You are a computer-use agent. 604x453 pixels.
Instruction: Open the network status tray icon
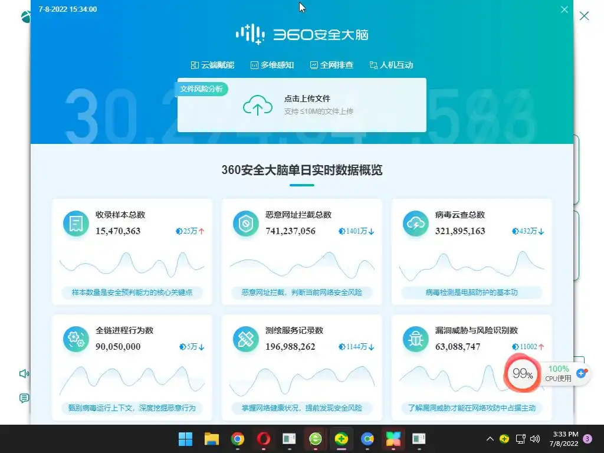click(x=520, y=439)
